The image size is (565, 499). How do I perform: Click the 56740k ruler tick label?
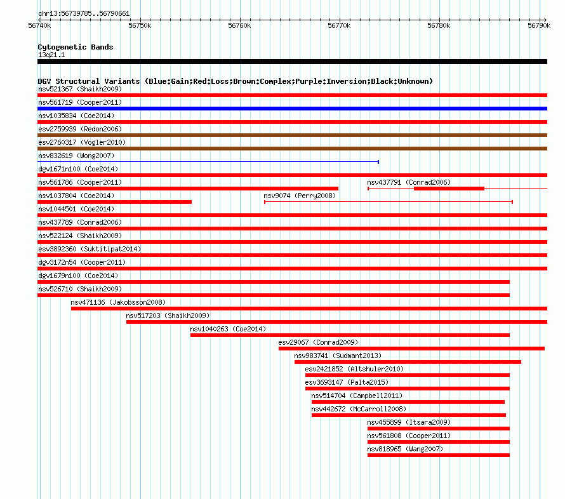click(x=39, y=25)
